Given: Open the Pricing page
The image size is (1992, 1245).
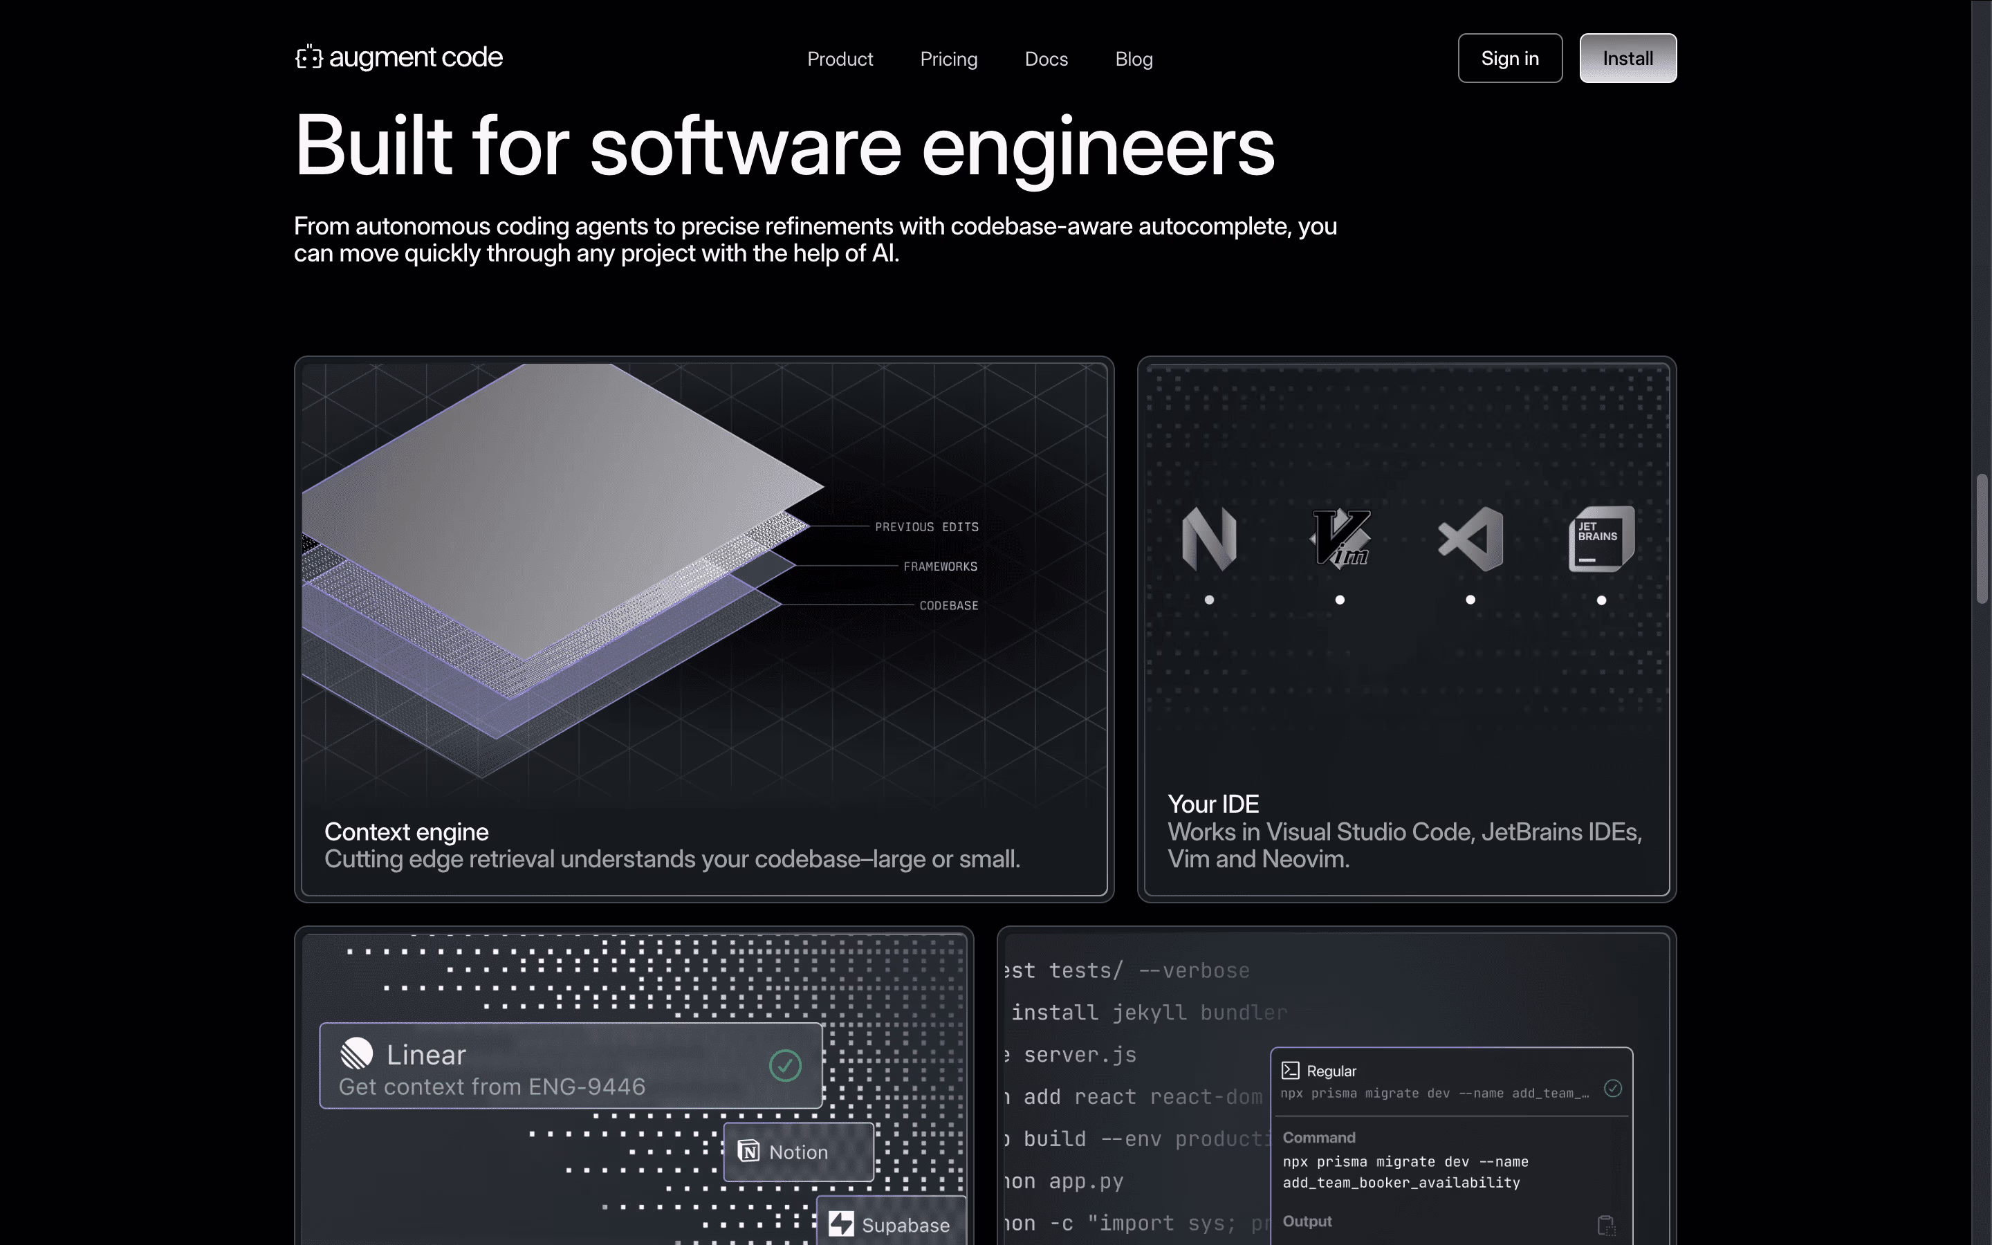Looking at the screenshot, I should pyautogui.click(x=948, y=59).
